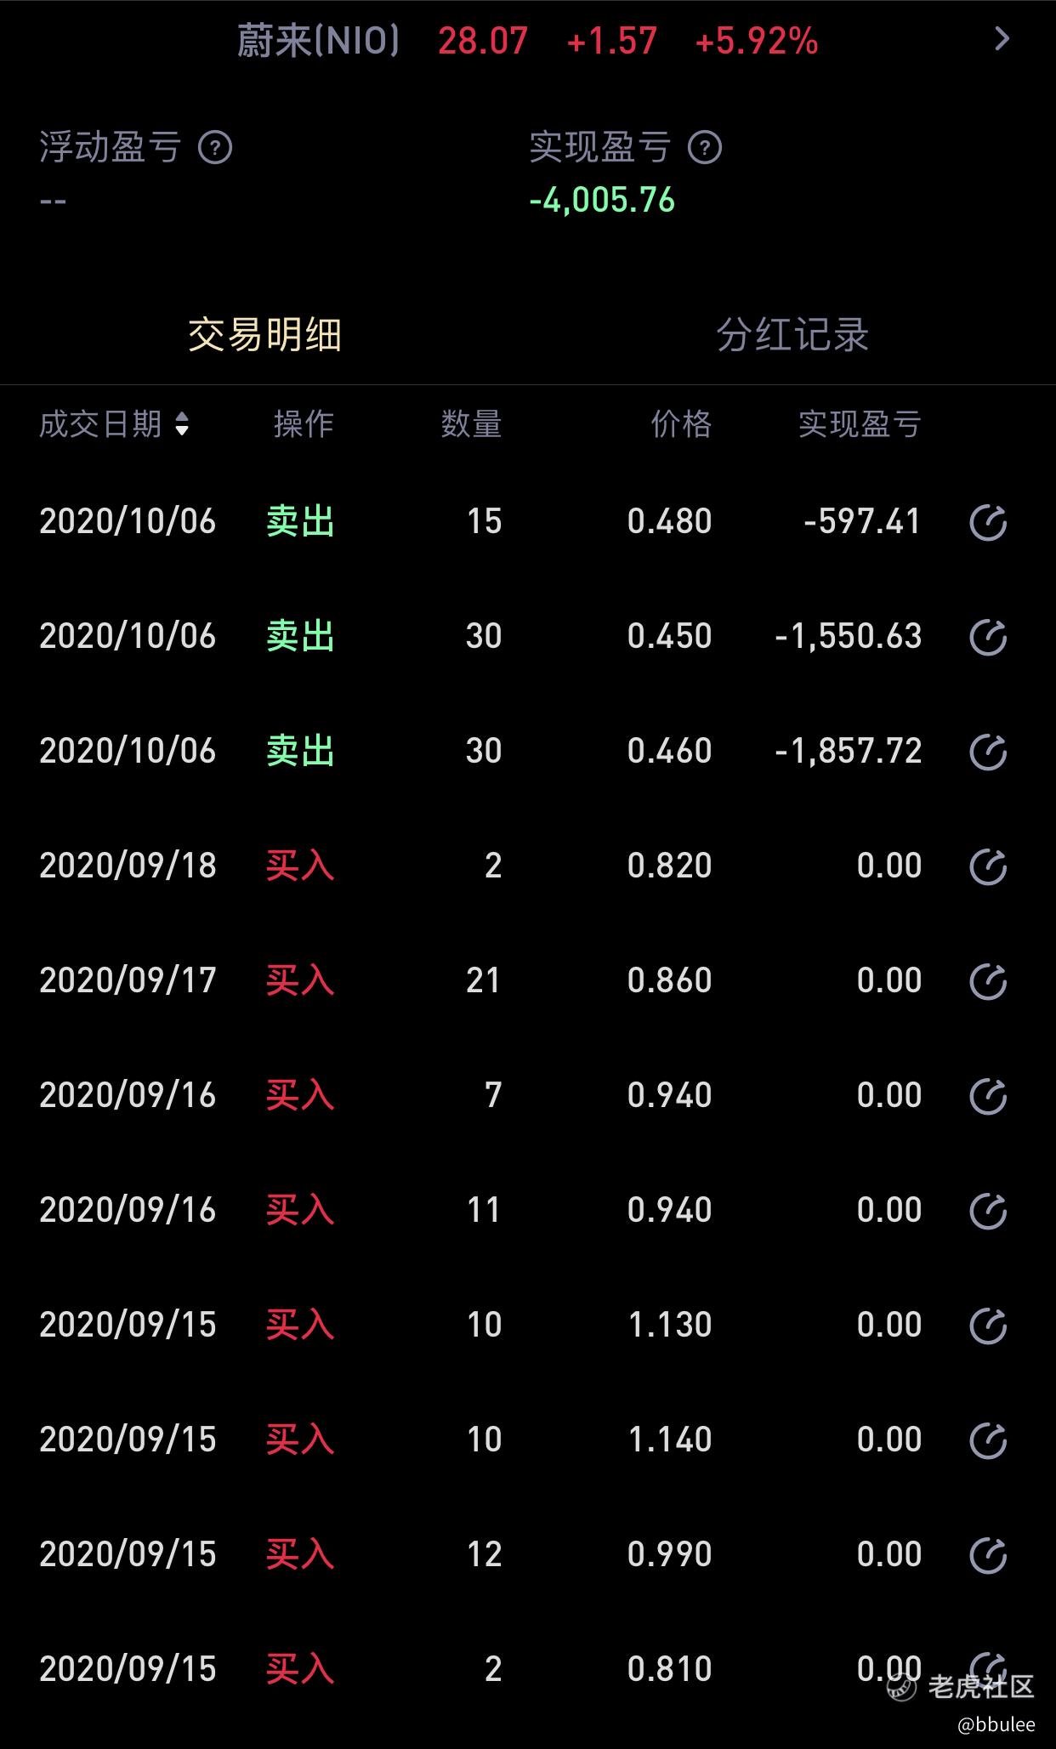The image size is (1056, 1749).
Task: Select price cell 0.480
Action: tap(670, 521)
